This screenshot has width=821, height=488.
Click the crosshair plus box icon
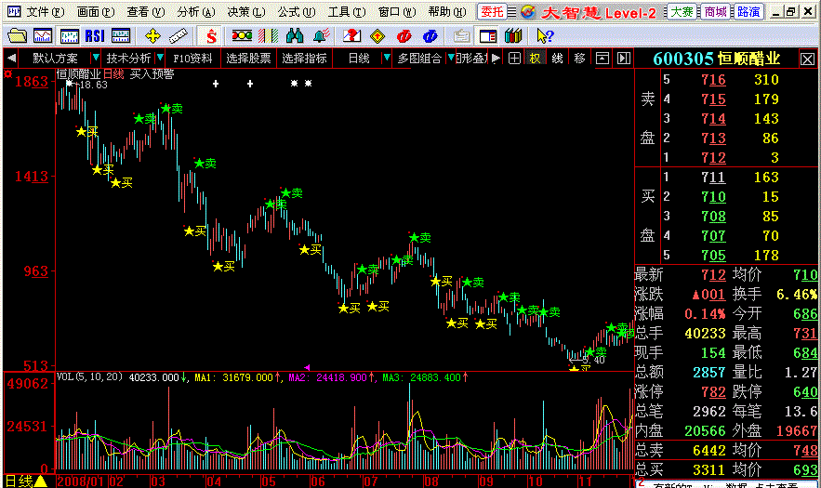coord(514,59)
